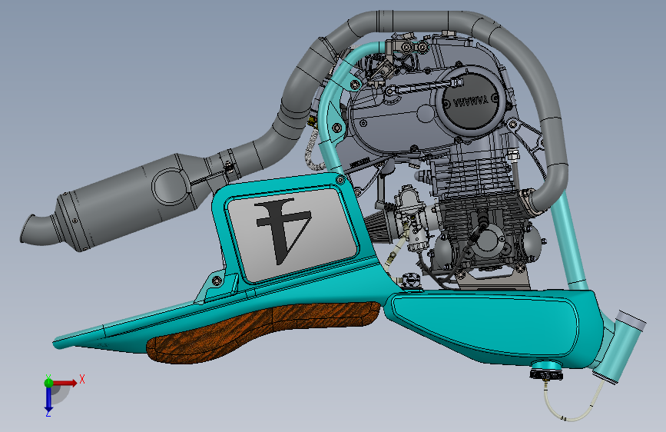The height and width of the screenshot is (432, 666).
Task: Click the Z label on the triad
Action: click(48, 414)
